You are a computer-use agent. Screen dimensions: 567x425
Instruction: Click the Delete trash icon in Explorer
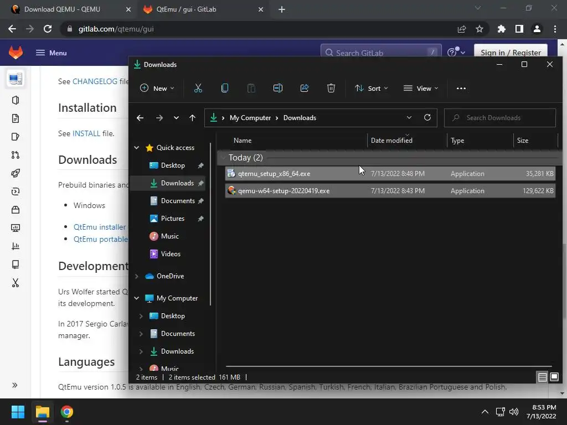[331, 88]
